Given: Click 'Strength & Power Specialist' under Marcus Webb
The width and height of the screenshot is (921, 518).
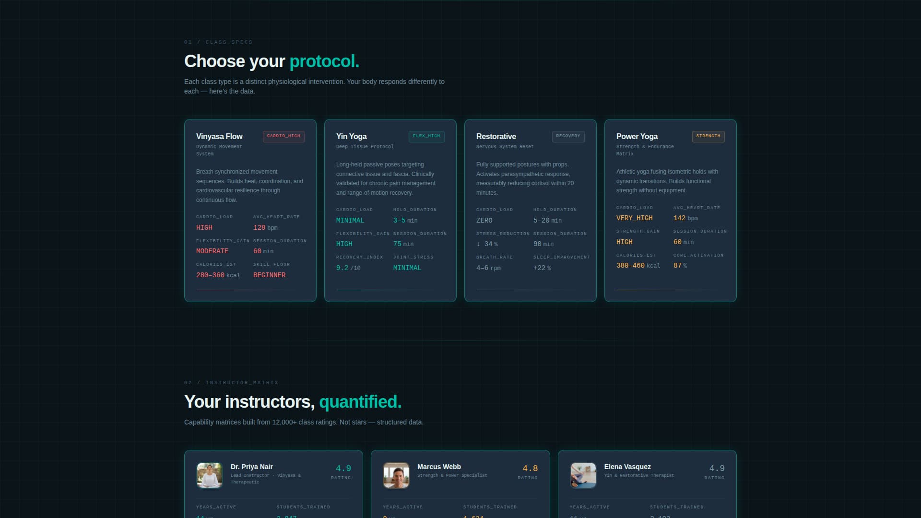Looking at the screenshot, I should click(x=452, y=476).
